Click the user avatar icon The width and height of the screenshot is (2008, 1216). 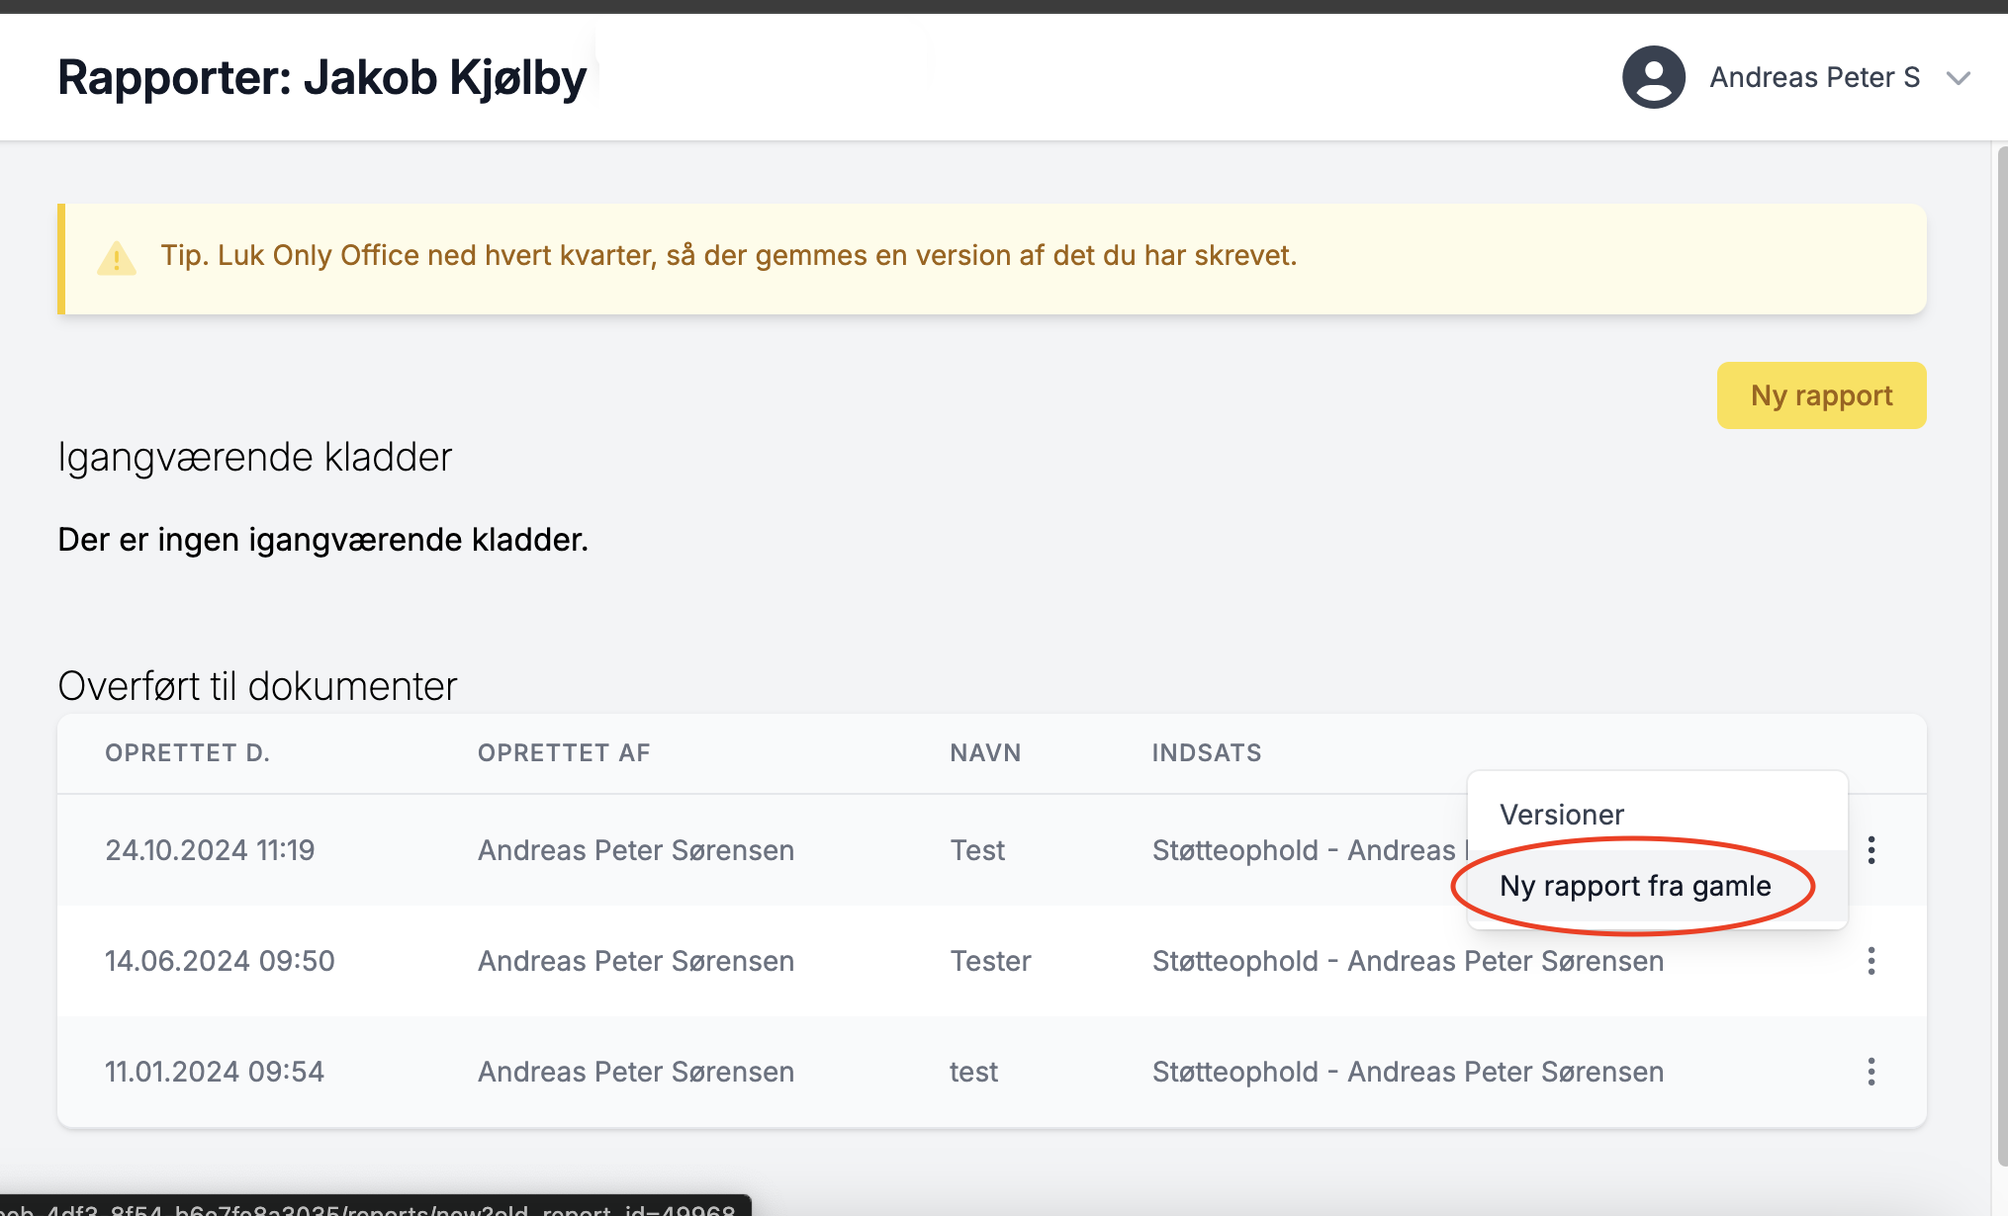(x=1653, y=77)
